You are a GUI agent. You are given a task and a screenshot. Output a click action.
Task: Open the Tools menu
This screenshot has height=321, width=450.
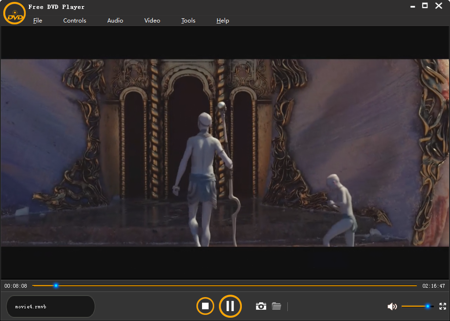click(188, 20)
